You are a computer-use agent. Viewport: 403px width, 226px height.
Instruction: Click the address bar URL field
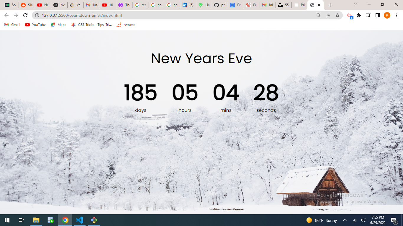177,15
